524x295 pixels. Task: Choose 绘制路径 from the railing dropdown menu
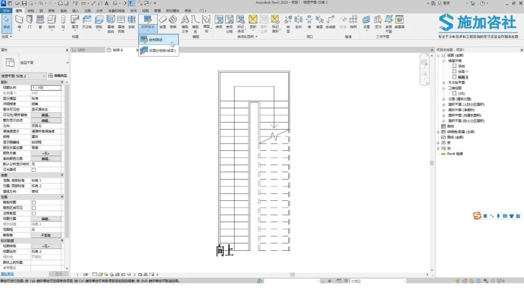click(159, 40)
